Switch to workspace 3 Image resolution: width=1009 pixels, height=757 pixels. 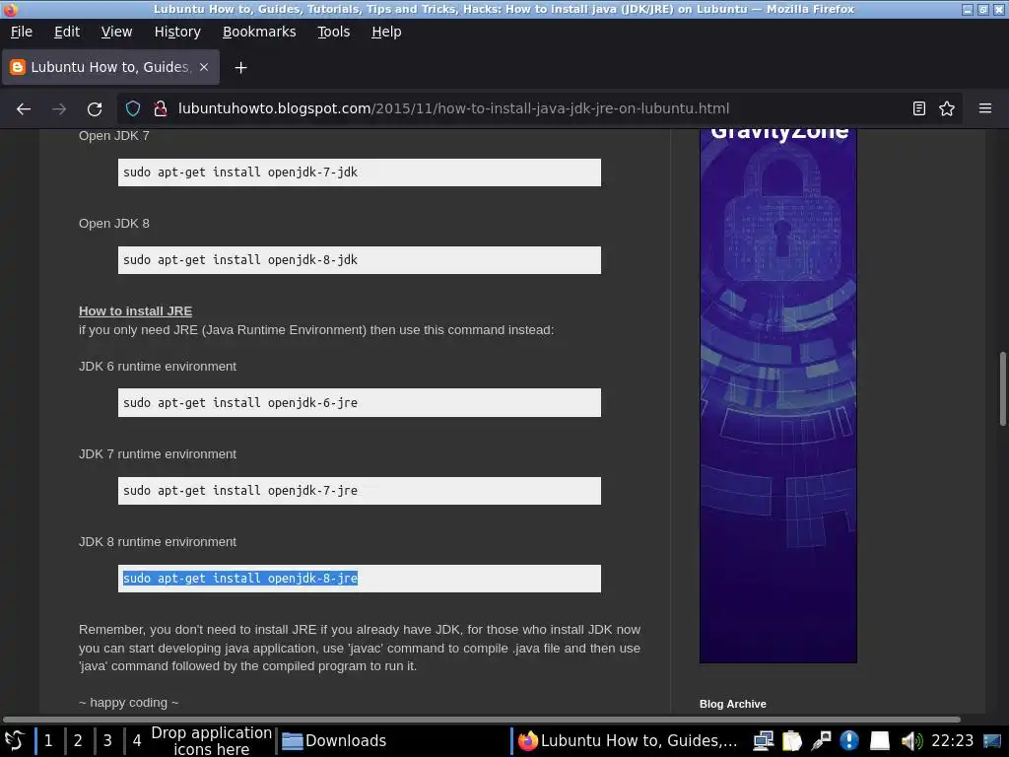pyautogui.click(x=107, y=740)
